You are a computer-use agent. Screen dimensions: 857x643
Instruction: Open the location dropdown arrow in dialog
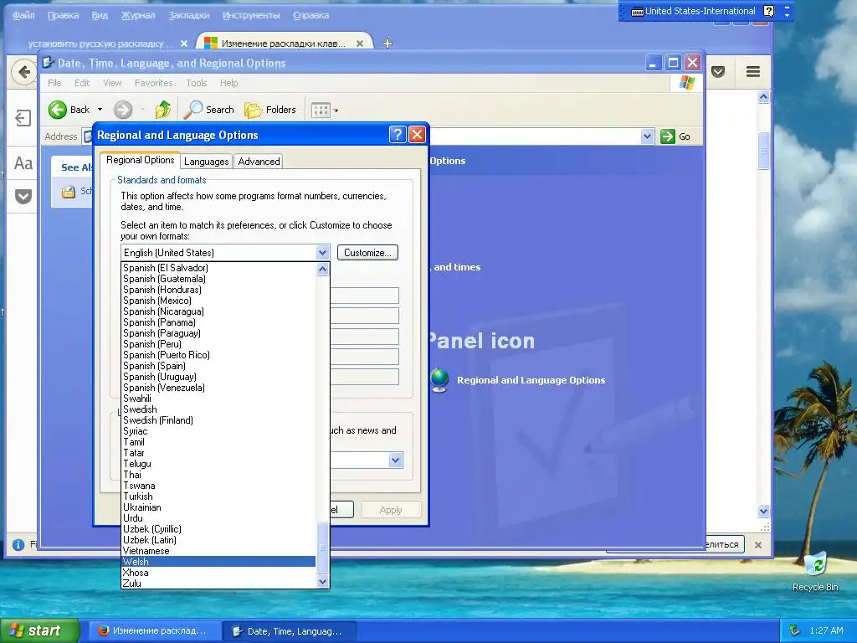point(396,460)
